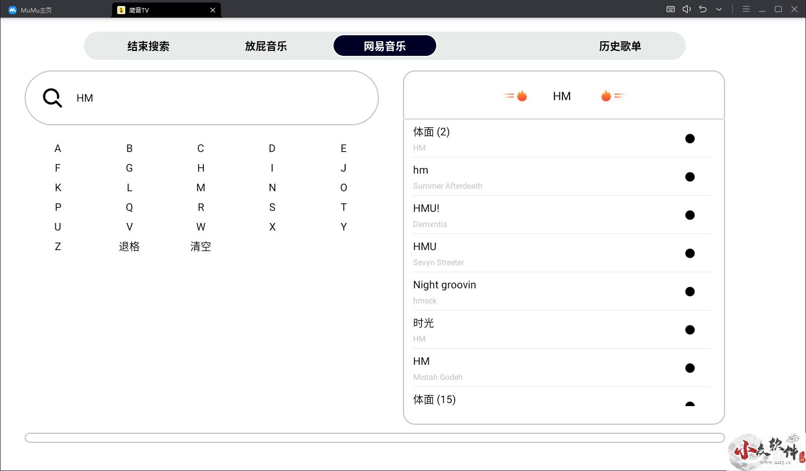Image resolution: width=806 pixels, height=471 pixels.
Task: Tap letter P on the keyboard
Action: tap(58, 207)
